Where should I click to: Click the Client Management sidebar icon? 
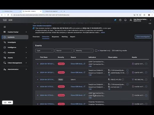(x=5, y=63)
